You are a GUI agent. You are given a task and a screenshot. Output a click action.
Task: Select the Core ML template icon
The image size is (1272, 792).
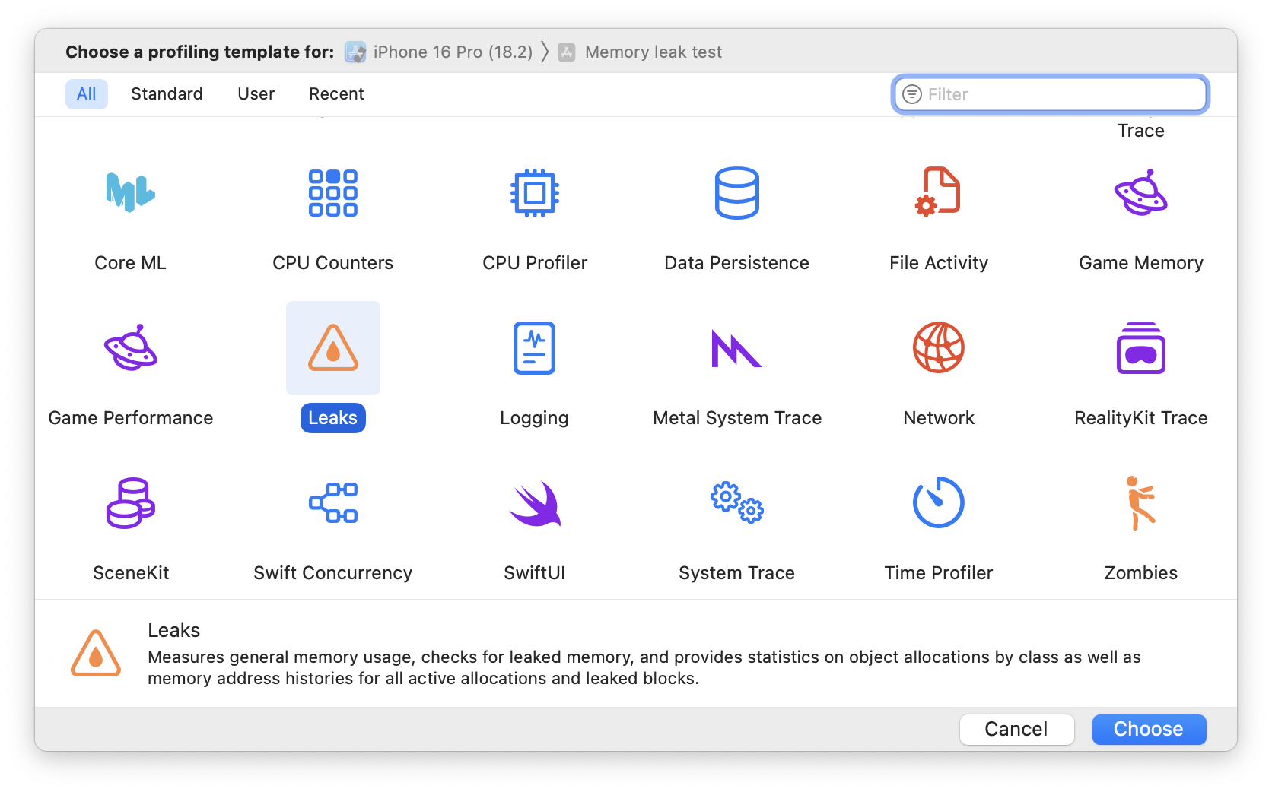click(x=130, y=192)
